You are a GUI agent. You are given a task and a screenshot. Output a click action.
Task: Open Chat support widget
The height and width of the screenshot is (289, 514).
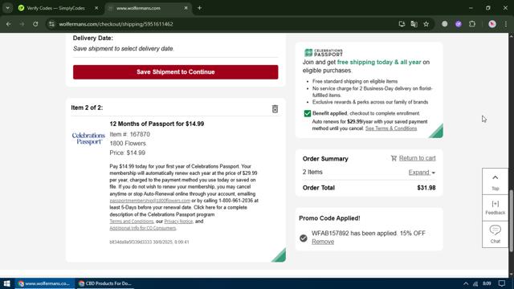pos(495,234)
